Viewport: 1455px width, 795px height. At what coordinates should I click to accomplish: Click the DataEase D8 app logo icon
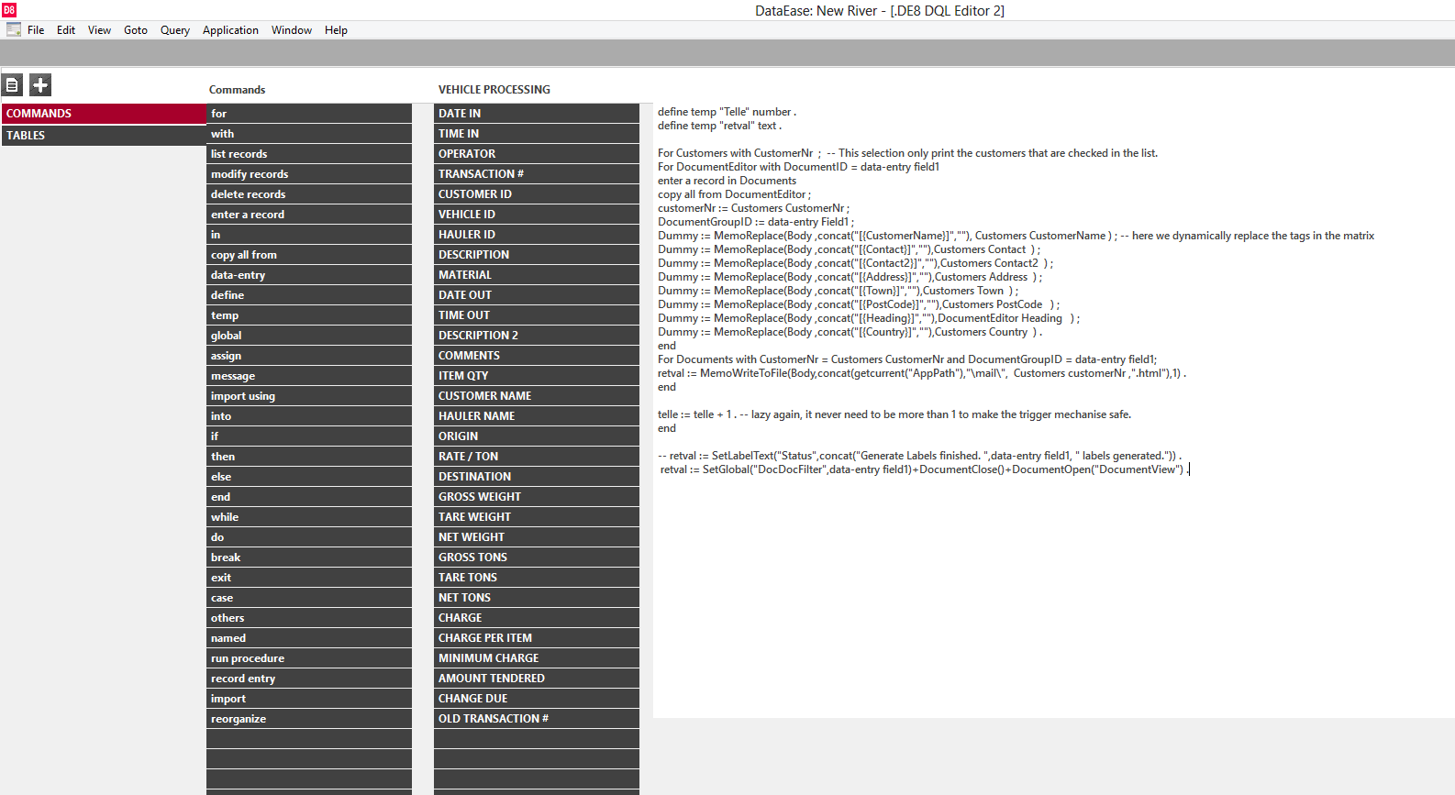pyautogui.click(x=9, y=10)
